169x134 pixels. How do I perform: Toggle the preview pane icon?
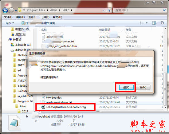point(154,23)
